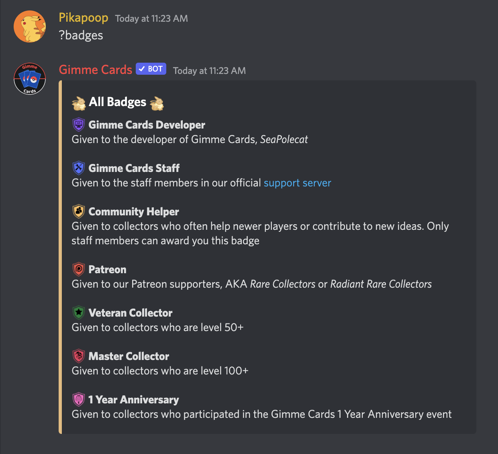Click the Veteran Collector star badge icon
Image resolution: width=498 pixels, height=454 pixels.
tap(78, 313)
